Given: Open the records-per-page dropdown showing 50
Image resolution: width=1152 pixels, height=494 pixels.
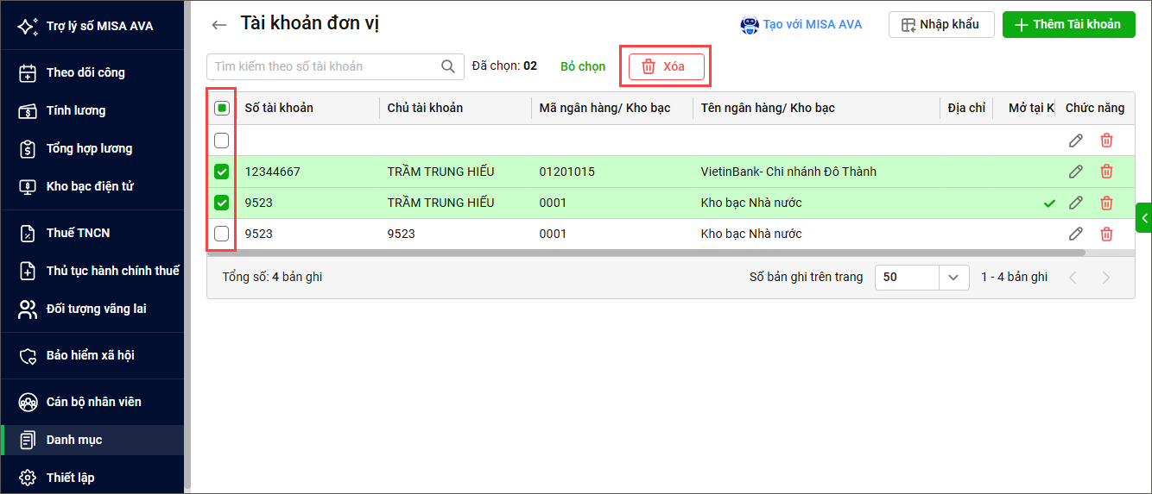Looking at the screenshot, I should click(x=953, y=278).
